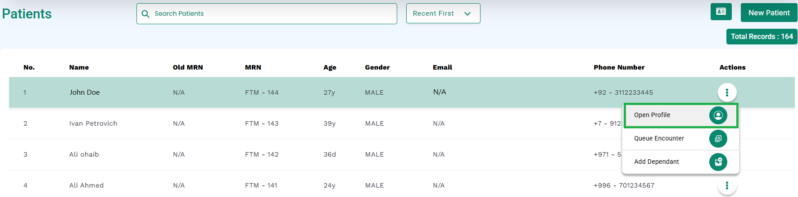798x197 pixels.
Task: Click the Name column header
Action: click(x=79, y=67)
